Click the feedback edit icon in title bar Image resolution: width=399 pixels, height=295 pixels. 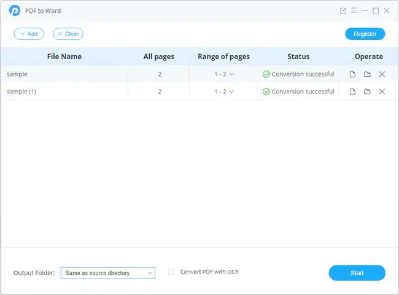343,10
